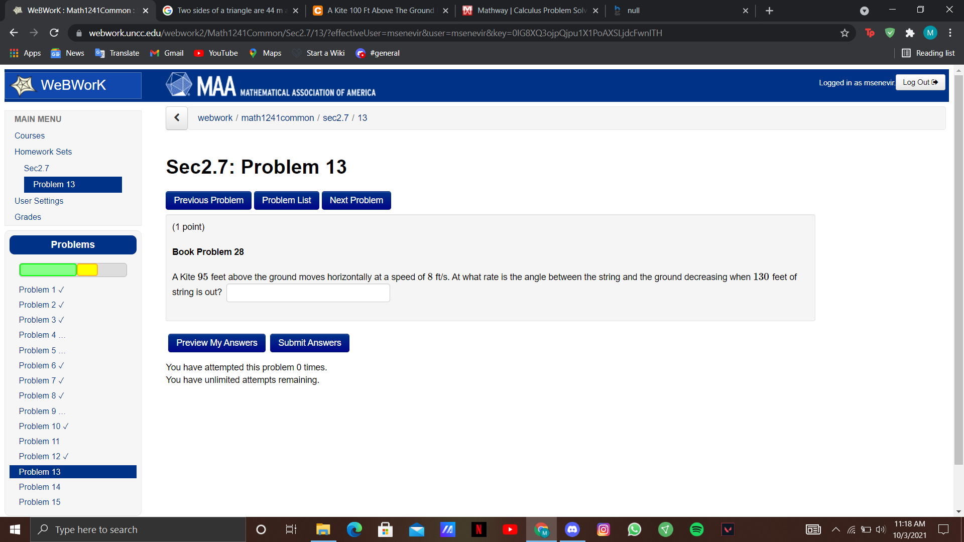
Task: Open Discord from the taskbar
Action: [x=572, y=529]
